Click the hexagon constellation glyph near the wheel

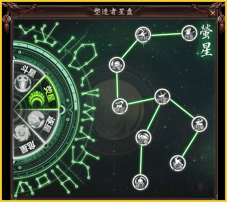tap(83, 56)
